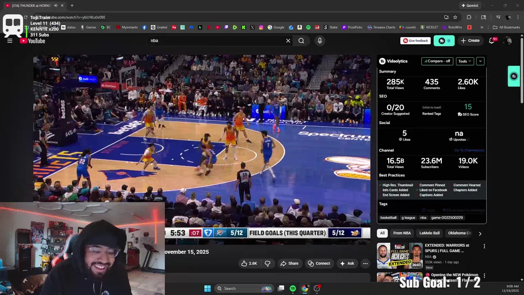Open Chrome from the taskbar

[x=305, y=288]
